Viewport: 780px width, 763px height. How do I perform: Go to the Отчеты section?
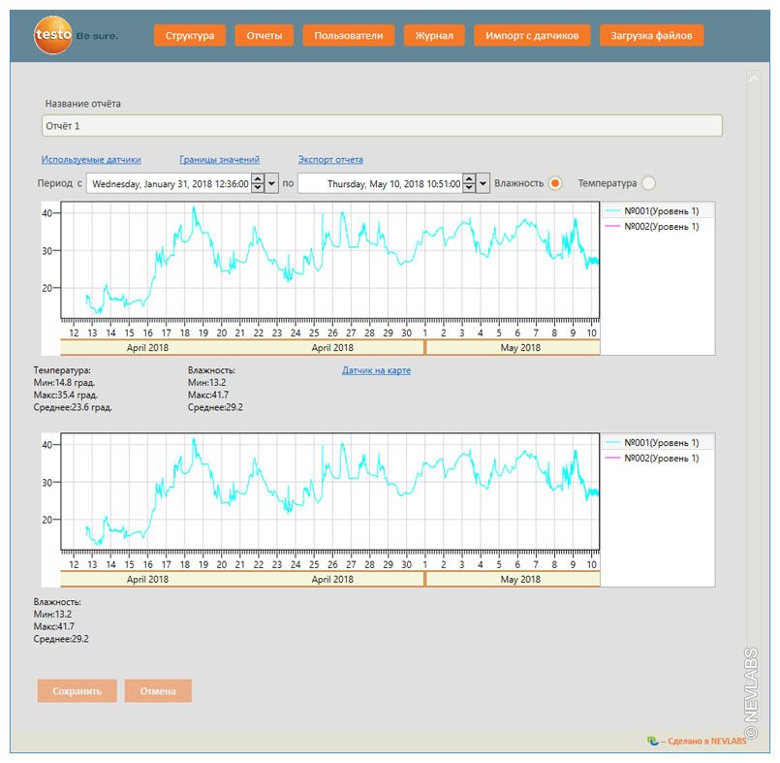pyautogui.click(x=264, y=36)
